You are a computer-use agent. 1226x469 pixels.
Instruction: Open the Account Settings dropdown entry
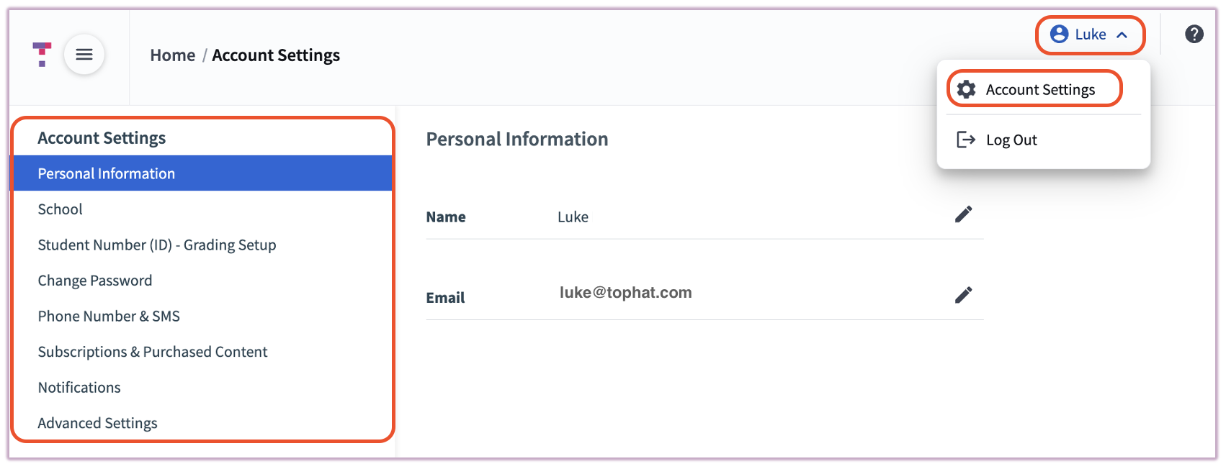tap(1040, 89)
